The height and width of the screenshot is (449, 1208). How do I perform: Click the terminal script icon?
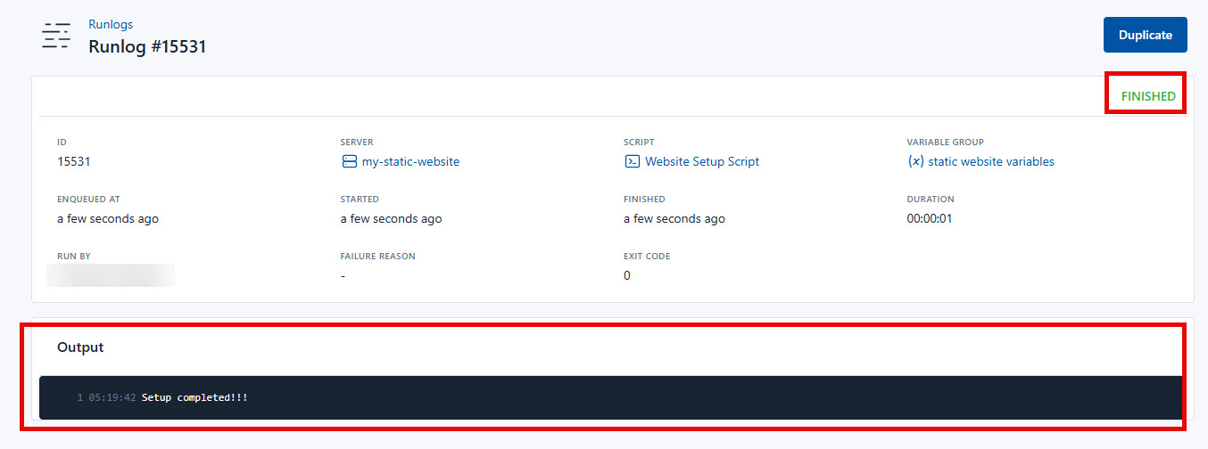pyautogui.click(x=632, y=161)
